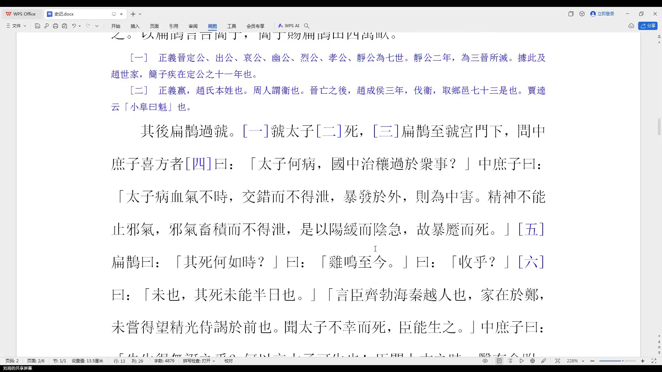Click footnote reference [五] after 暴蹷而死
Screen dimensions: 662x372
531,229
